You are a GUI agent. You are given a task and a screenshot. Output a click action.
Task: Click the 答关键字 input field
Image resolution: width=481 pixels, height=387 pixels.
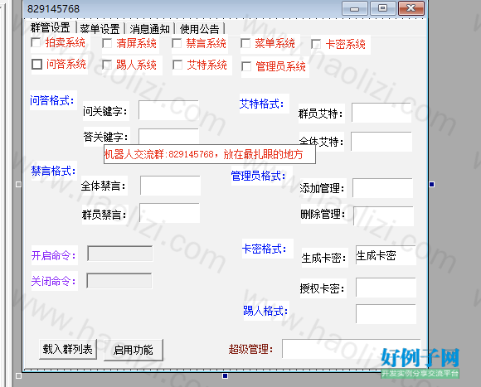click(168, 136)
